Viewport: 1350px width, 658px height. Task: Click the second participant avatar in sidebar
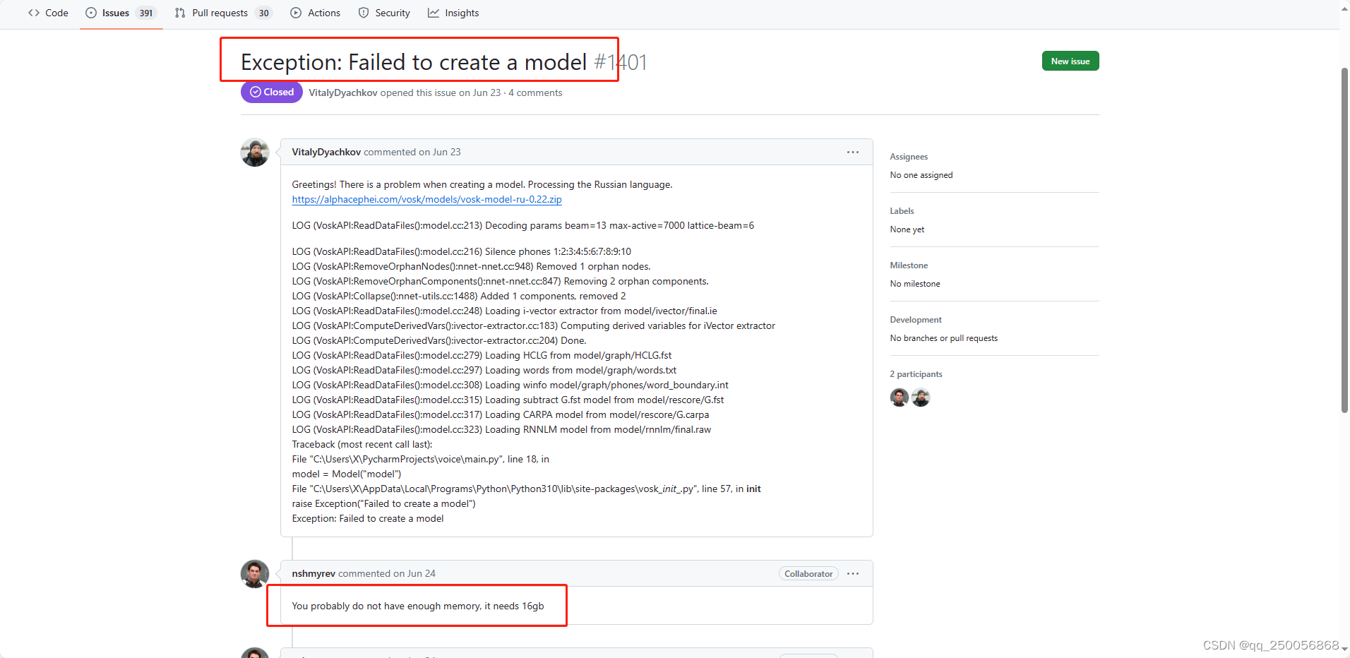[x=921, y=397]
